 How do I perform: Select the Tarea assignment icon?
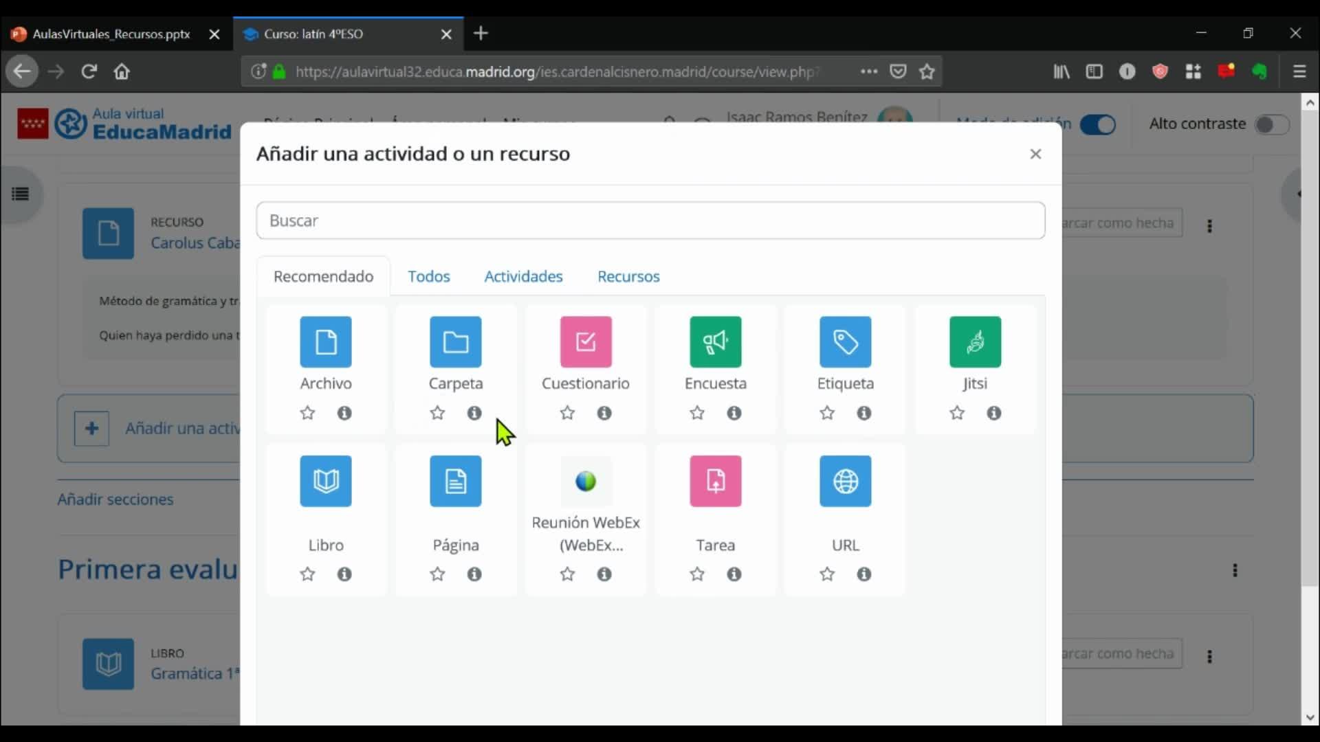coord(715,481)
